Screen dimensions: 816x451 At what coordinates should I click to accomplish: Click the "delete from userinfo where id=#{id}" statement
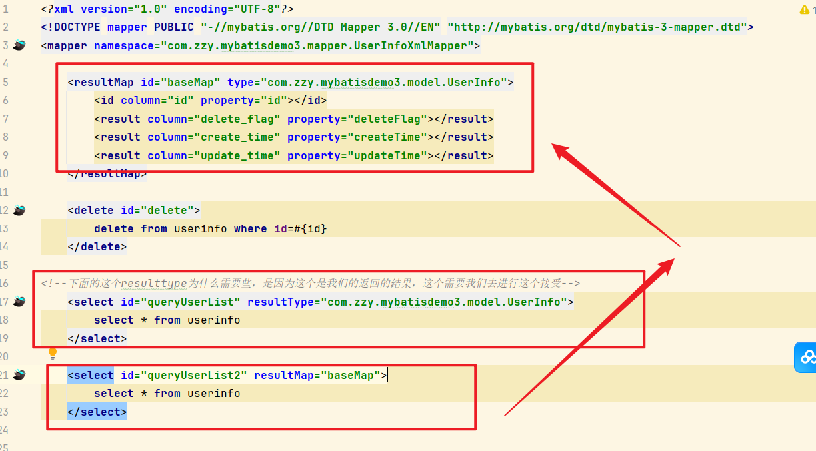tap(211, 228)
